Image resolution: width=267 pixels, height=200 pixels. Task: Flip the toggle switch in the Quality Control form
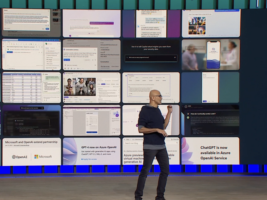pyautogui.click(x=90, y=124)
